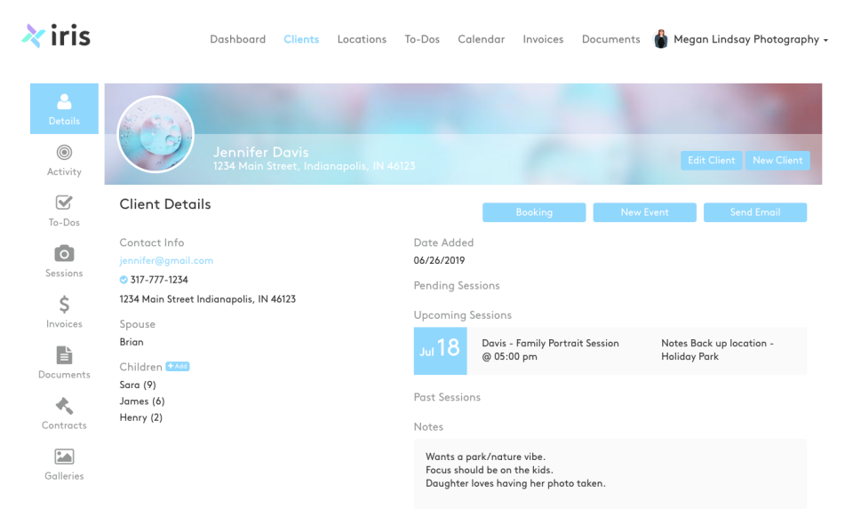Viewport: 853px width, 524px height.
Task: Click the Booking button
Action: pos(534,212)
